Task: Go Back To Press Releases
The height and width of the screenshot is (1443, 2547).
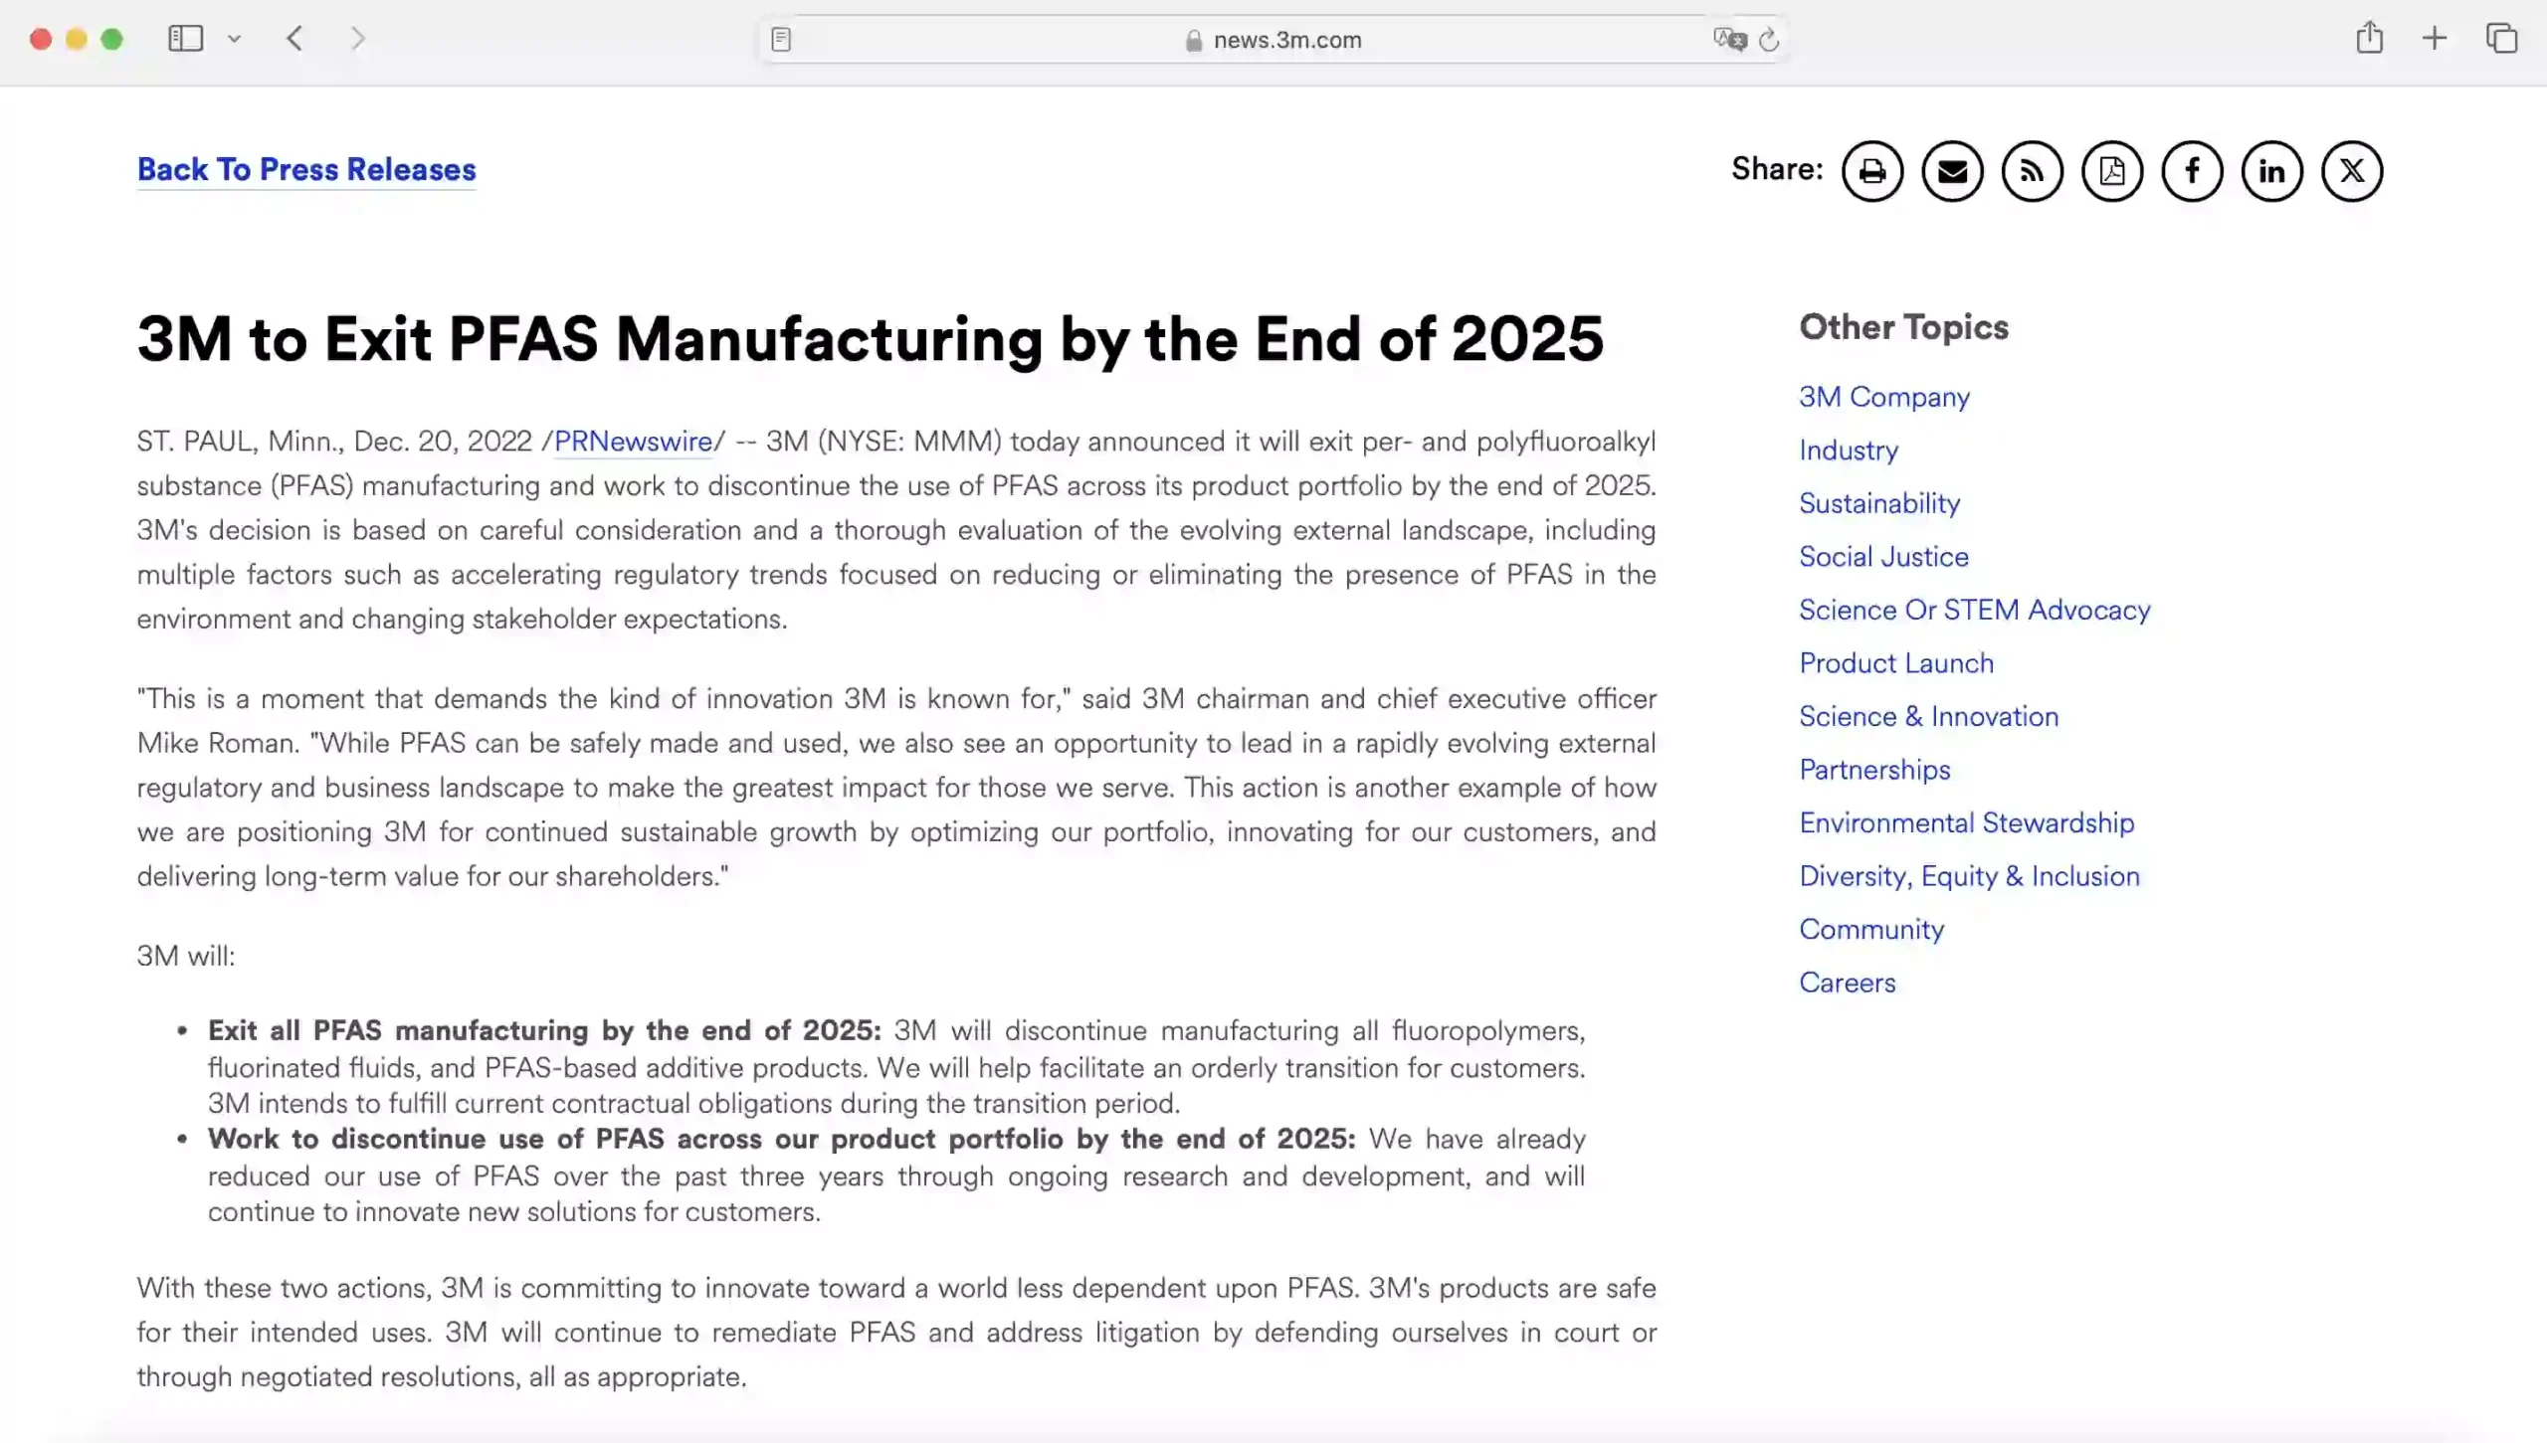Action: (306, 169)
